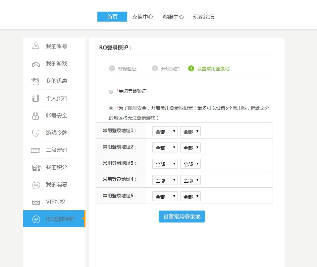Open city dropdown for 常用登录地址1

(190, 131)
